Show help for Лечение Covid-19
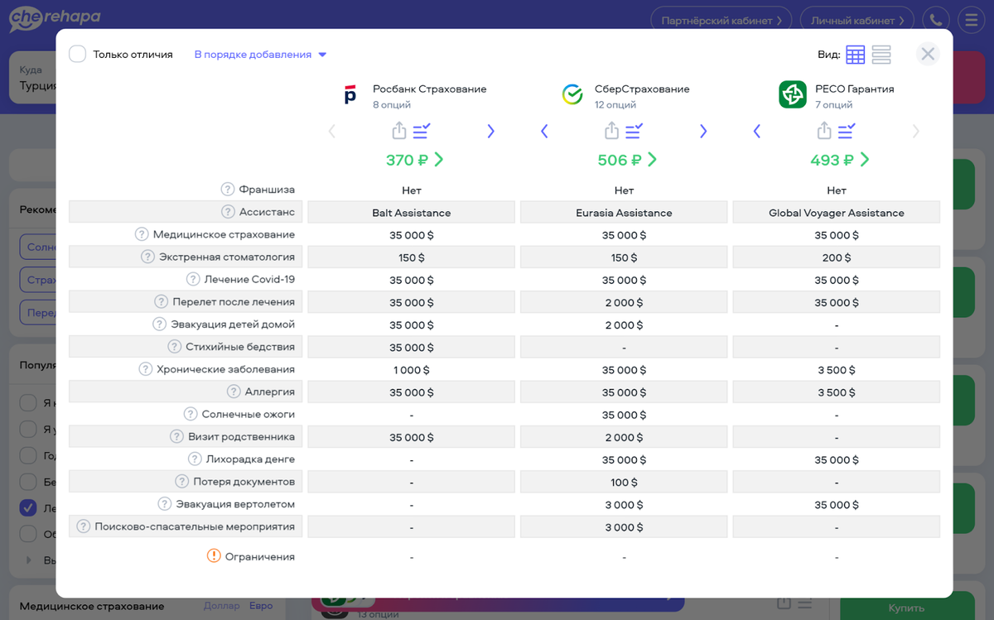994x620 pixels. 193,279
